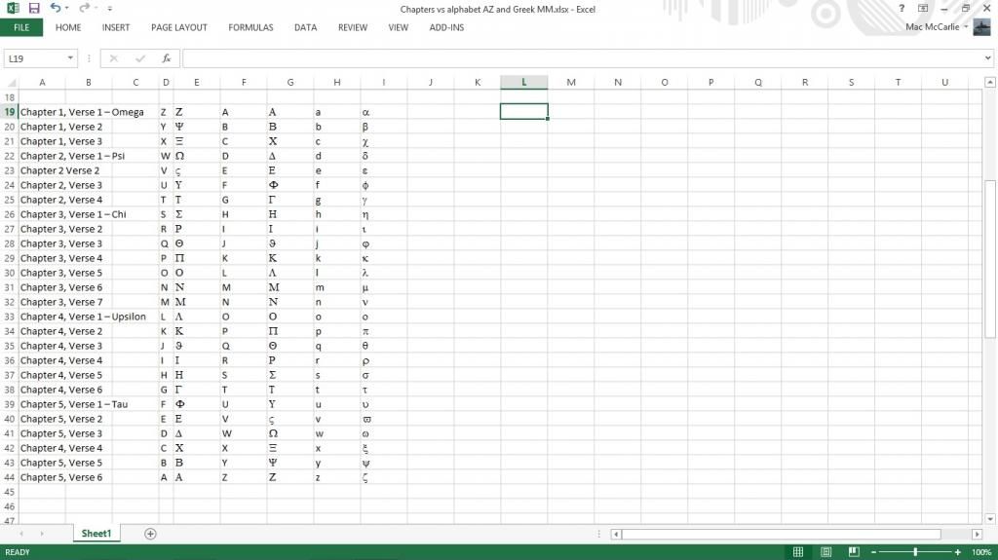This screenshot has height=560, width=998.
Task: Open the FORMULAS ribbon tab
Action: tap(250, 27)
